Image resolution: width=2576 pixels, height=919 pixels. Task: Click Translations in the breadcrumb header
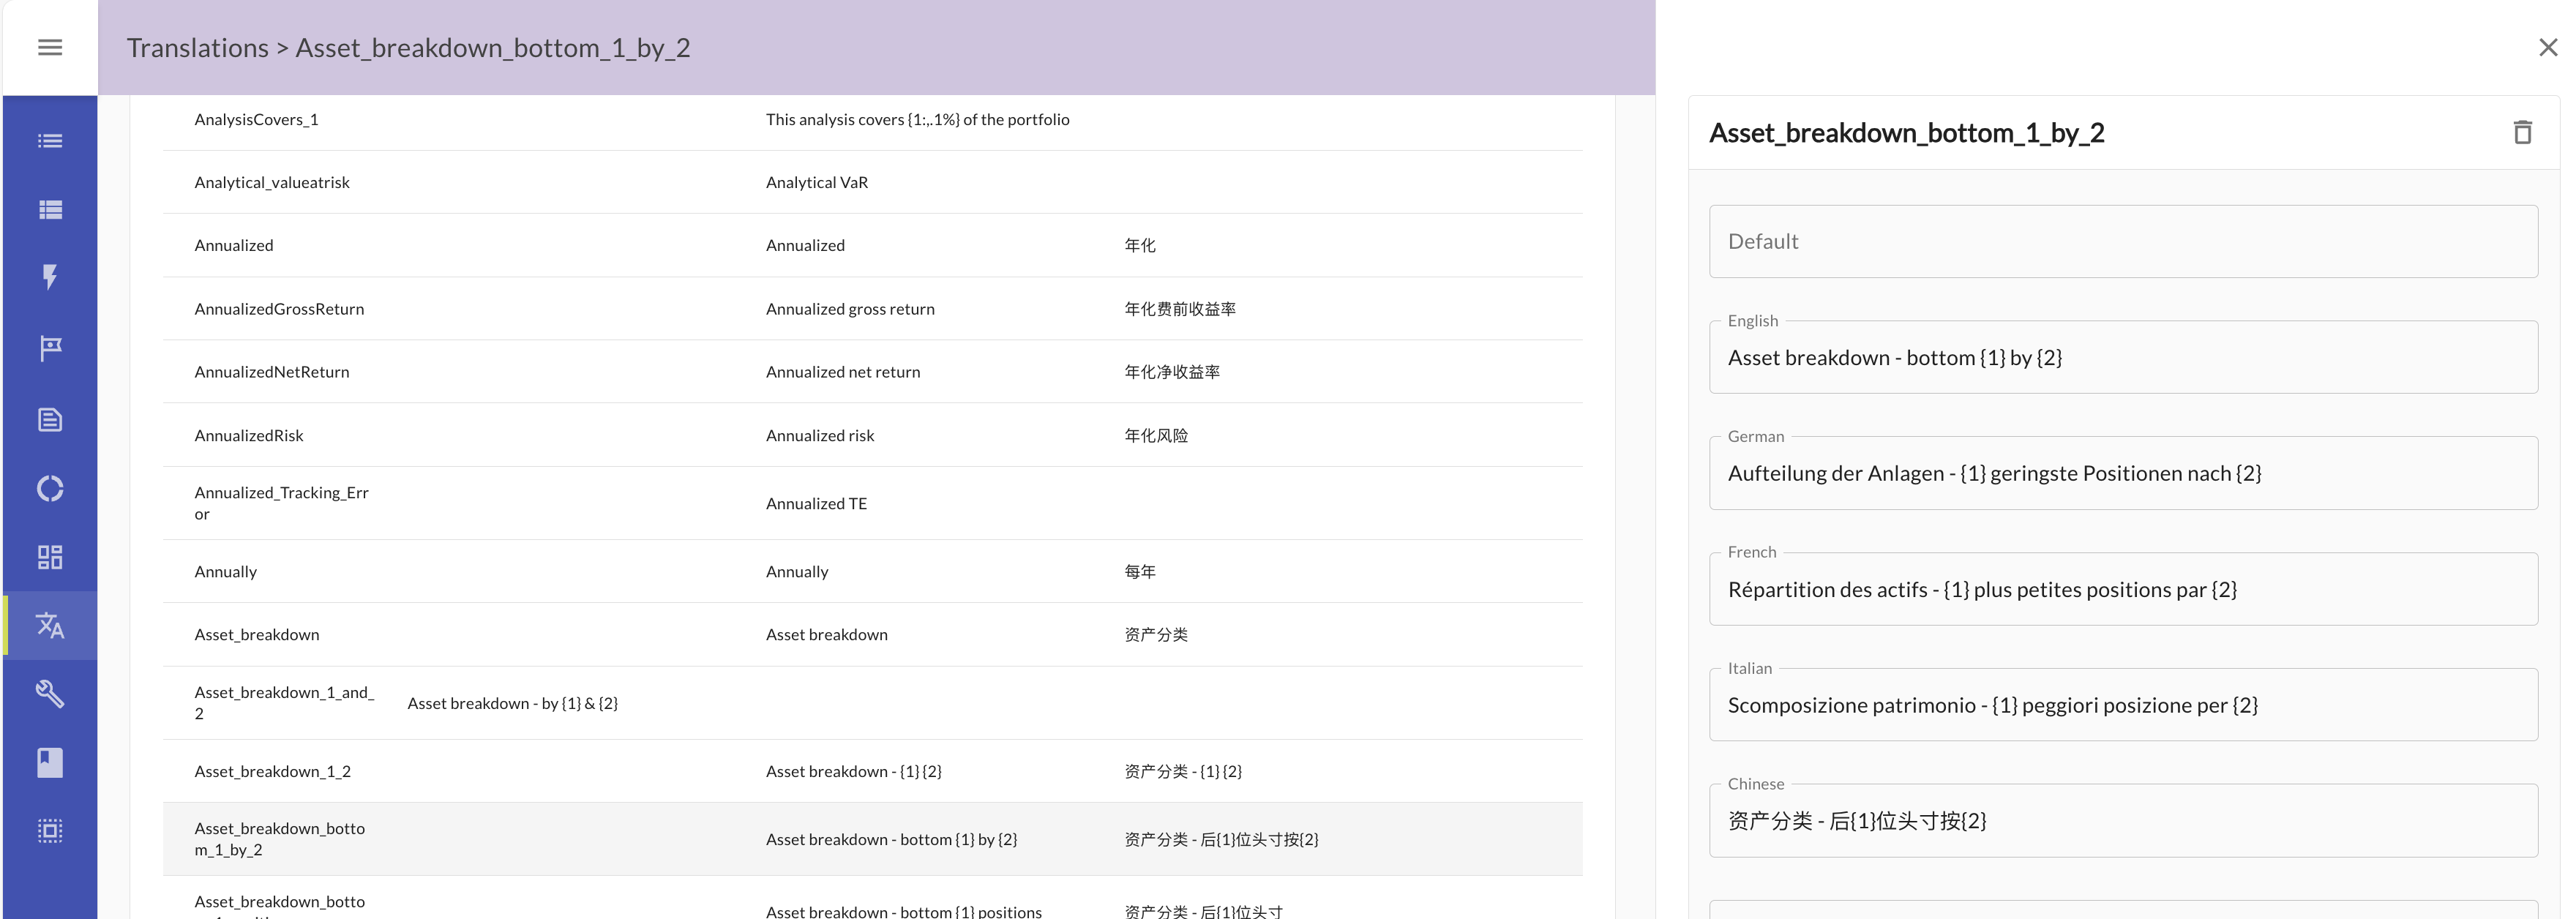[197, 48]
